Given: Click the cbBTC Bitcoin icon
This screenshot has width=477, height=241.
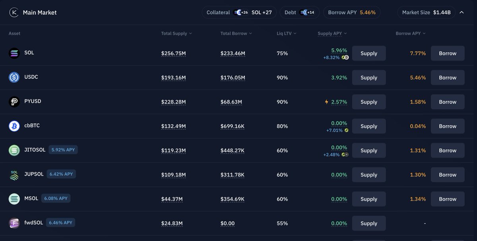Looking at the screenshot, I should point(14,126).
